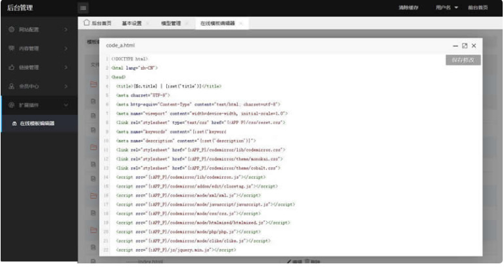Click the 链接管理 thumbs-up icon

[x=11, y=67]
